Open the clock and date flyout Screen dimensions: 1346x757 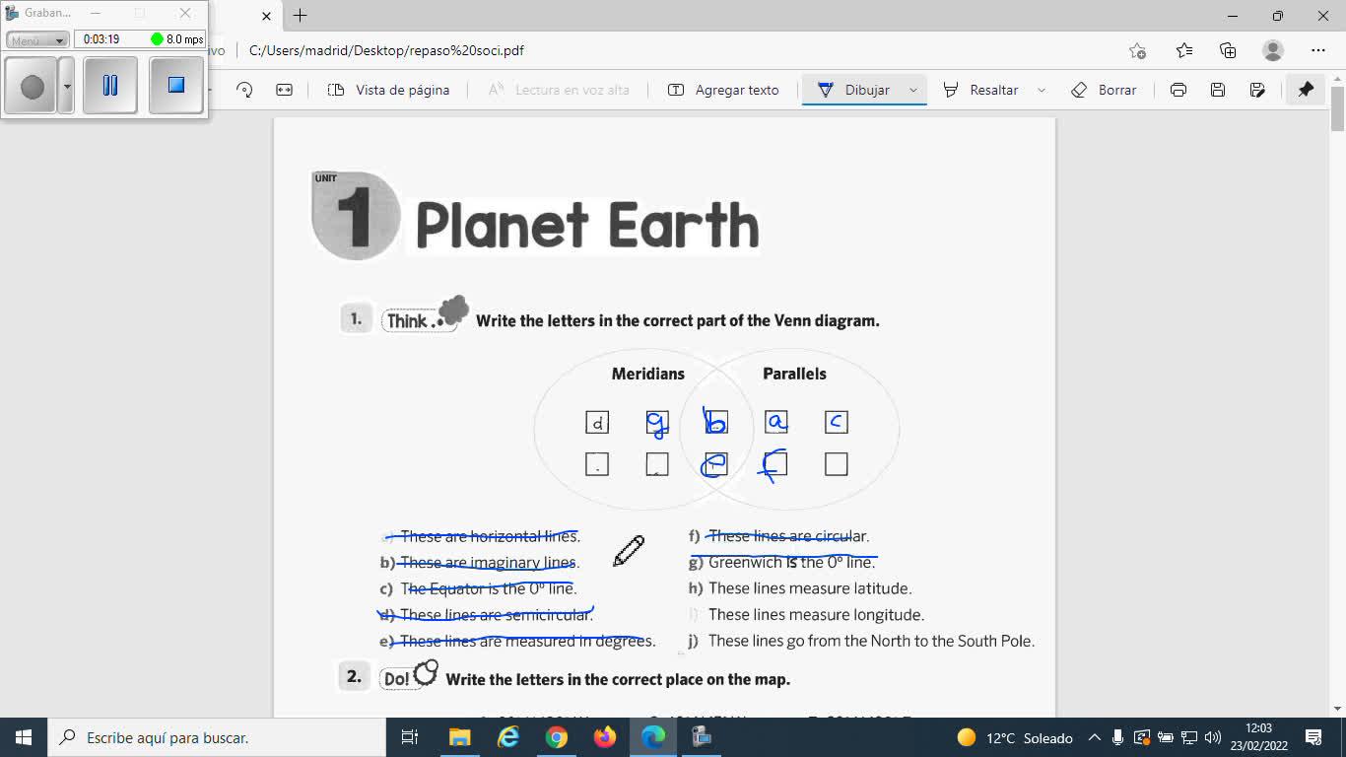click(x=1258, y=737)
